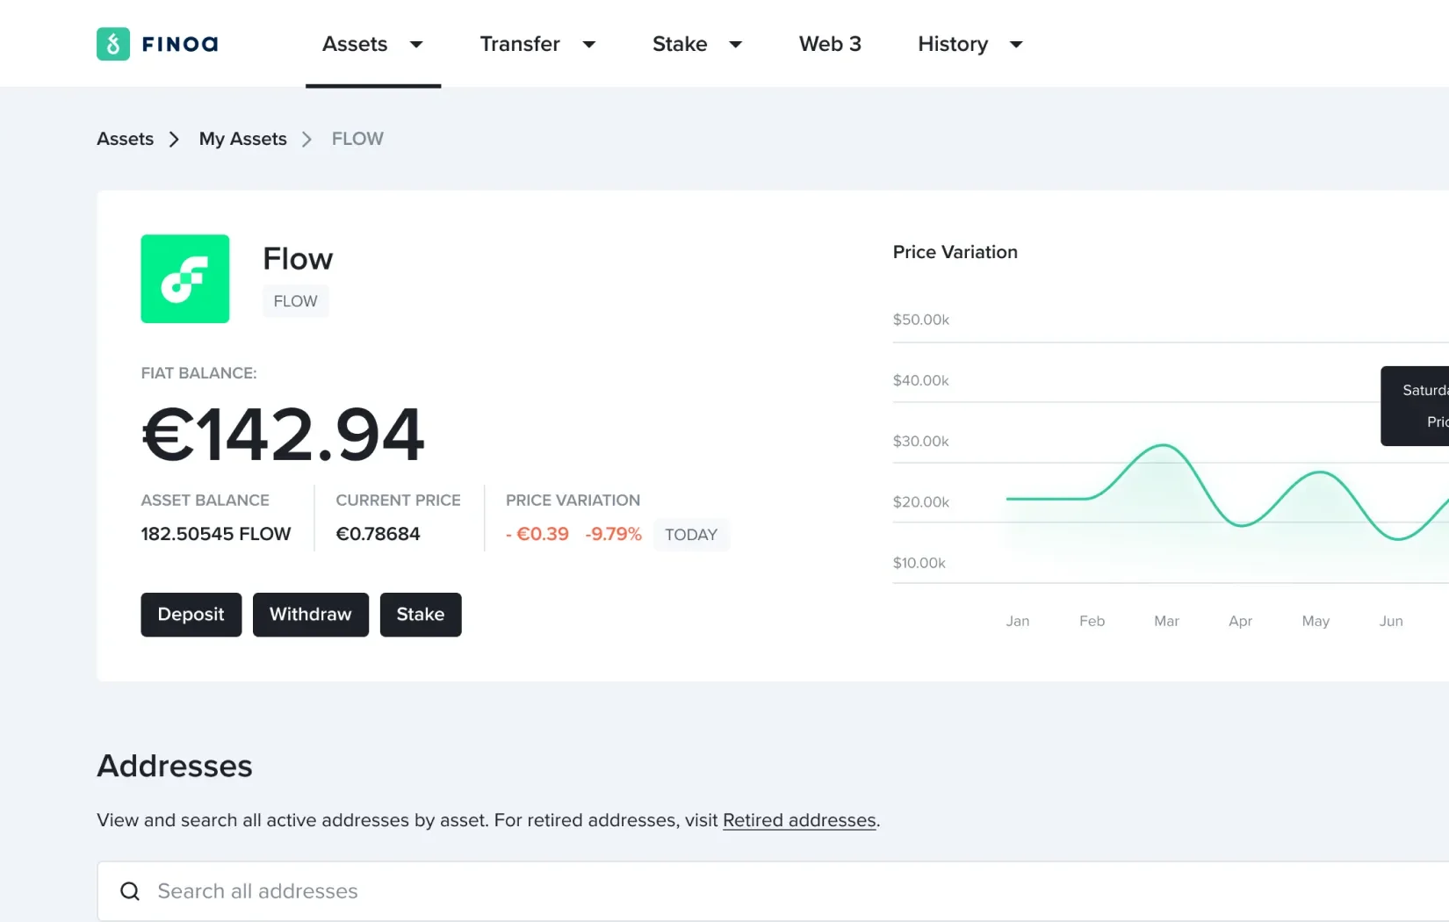Go to My Assets breadcrumb link
The width and height of the screenshot is (1449, 922).
[243, 139]
